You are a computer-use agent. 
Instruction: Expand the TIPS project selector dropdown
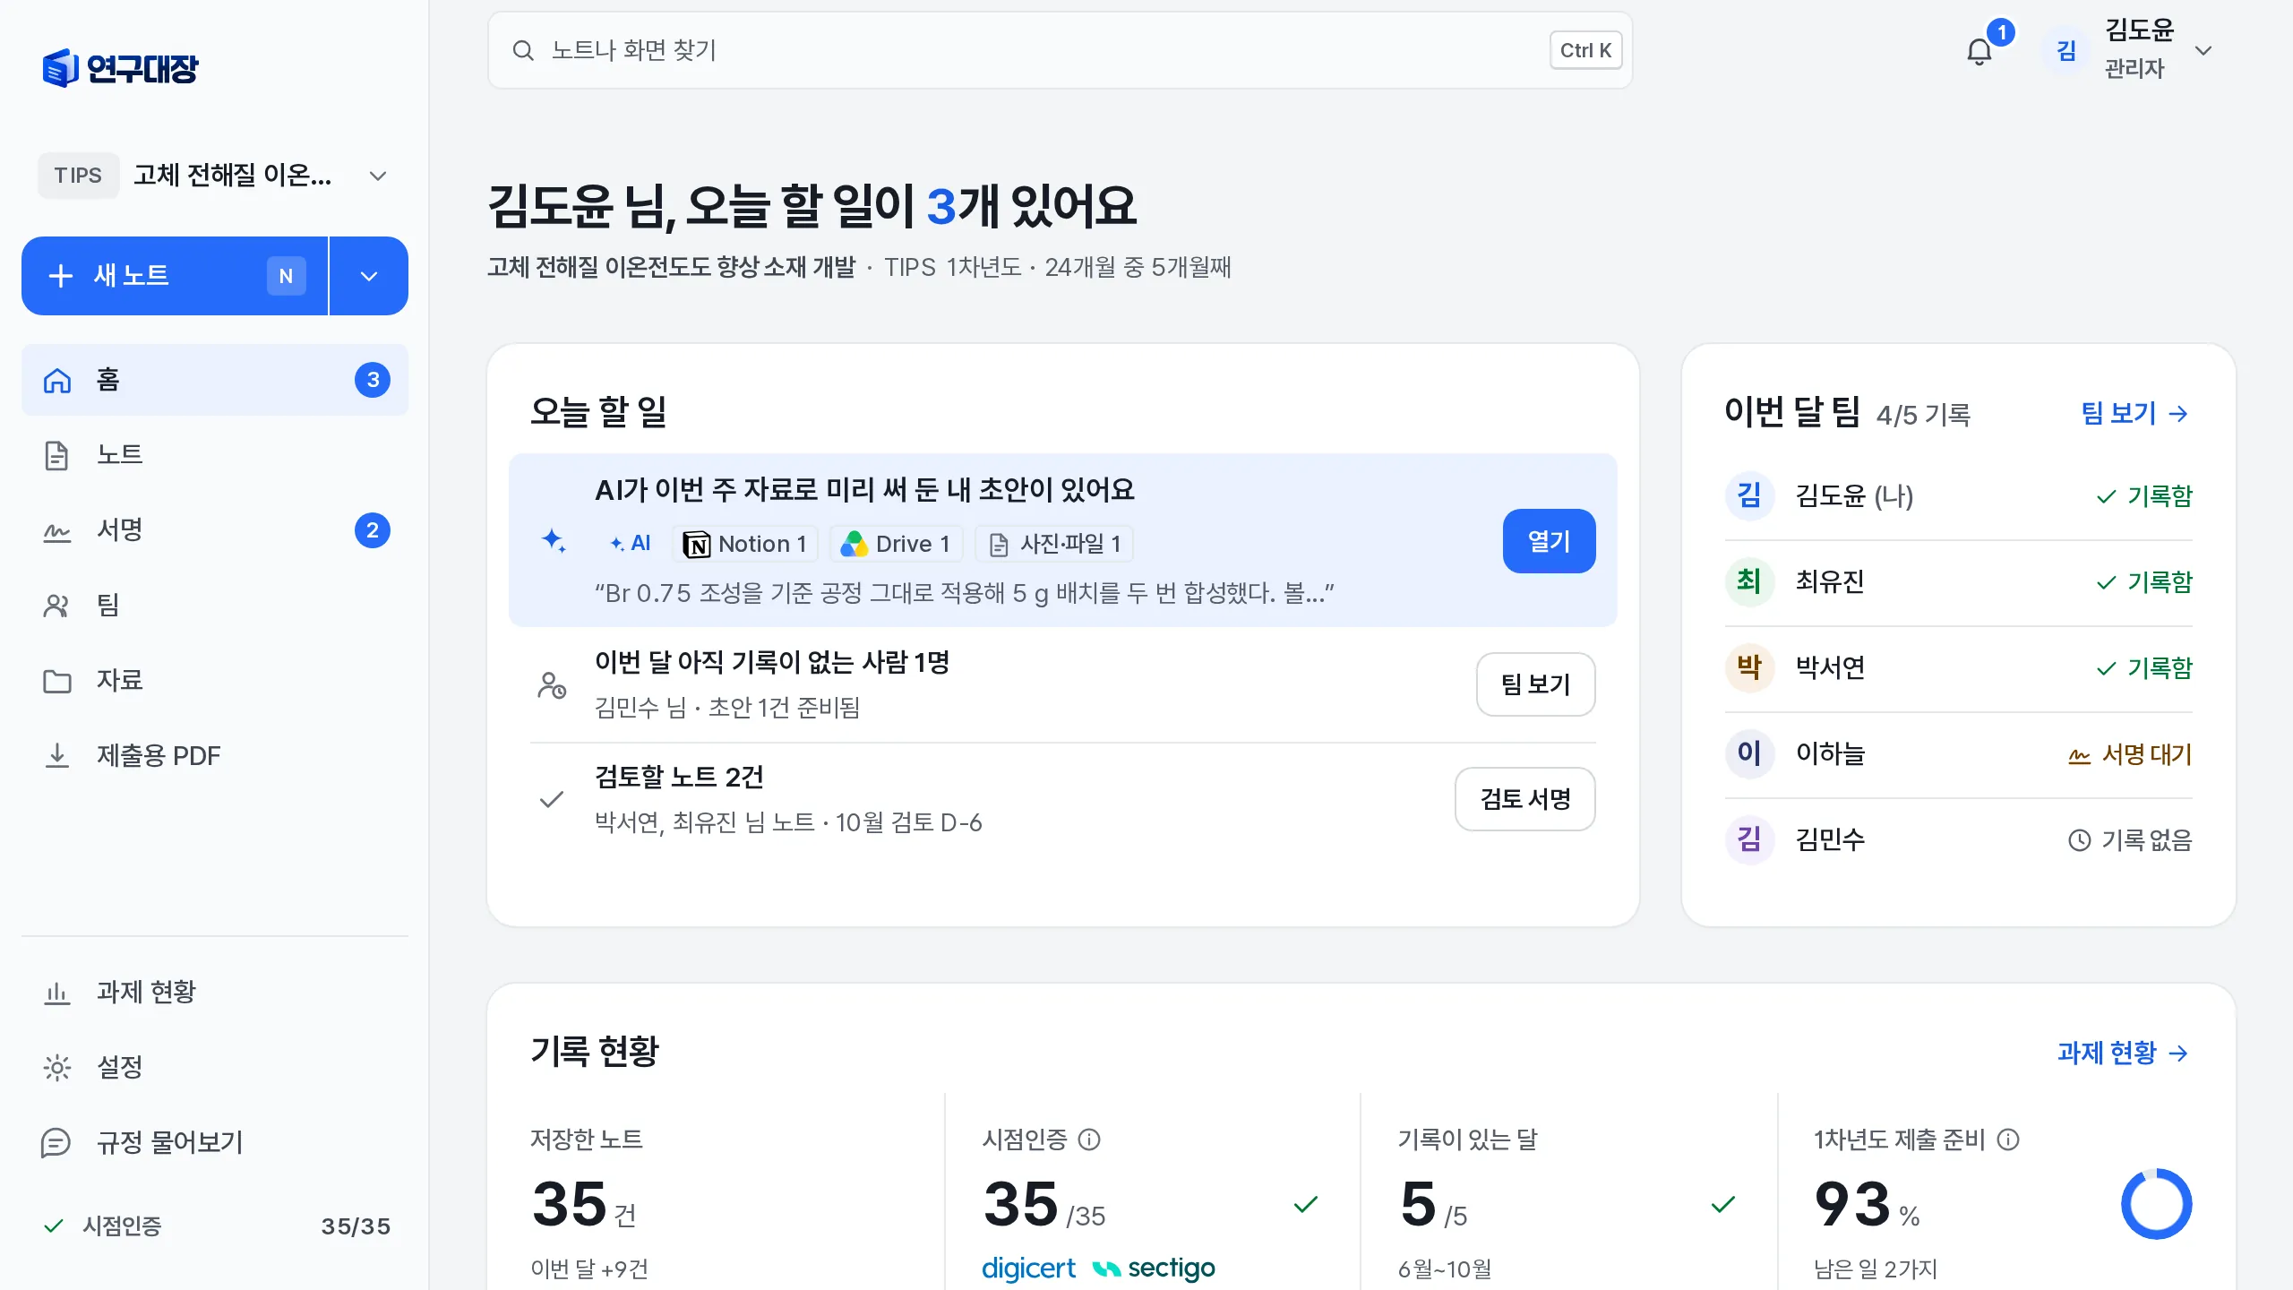point(215,176)
